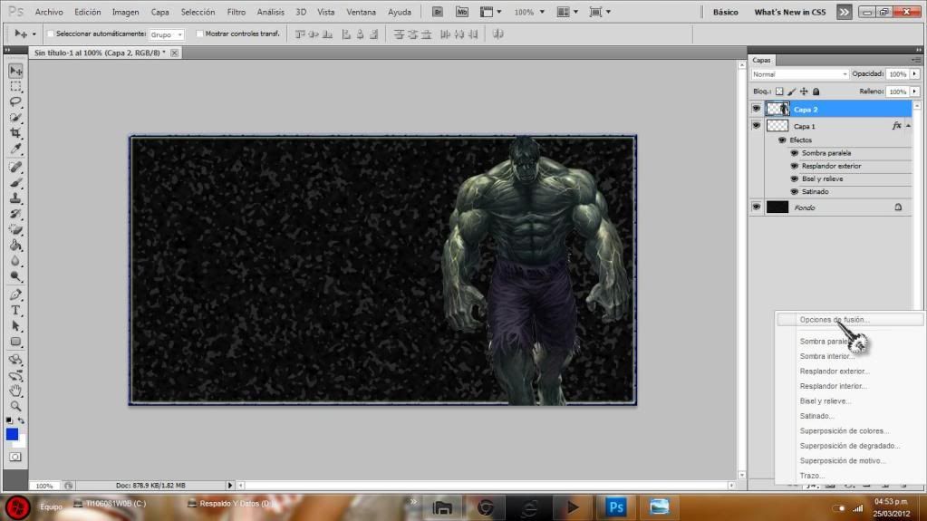Select the Hand tool
Image resolution: width=927 pixels, height=521 pixels.
coord(16,391)
